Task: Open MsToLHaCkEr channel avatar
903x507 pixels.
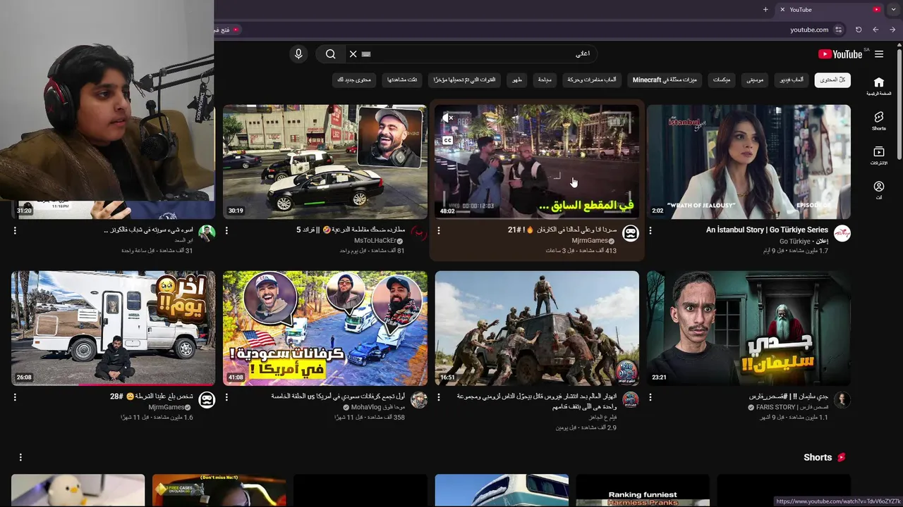Action: tap(418, 234)
